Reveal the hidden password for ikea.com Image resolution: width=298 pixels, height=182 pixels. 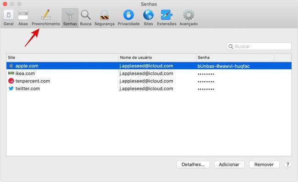click(x=206, y=74)
